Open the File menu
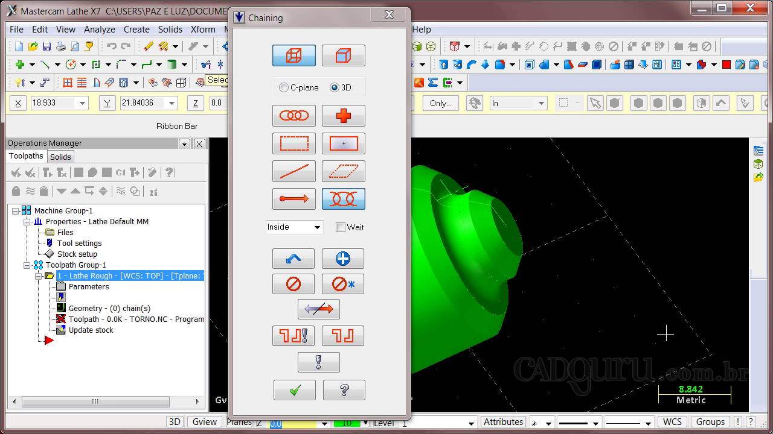 click(16, 29)
